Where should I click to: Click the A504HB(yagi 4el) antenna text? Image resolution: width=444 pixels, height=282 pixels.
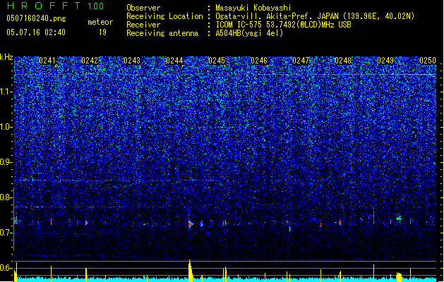point(249,33)
